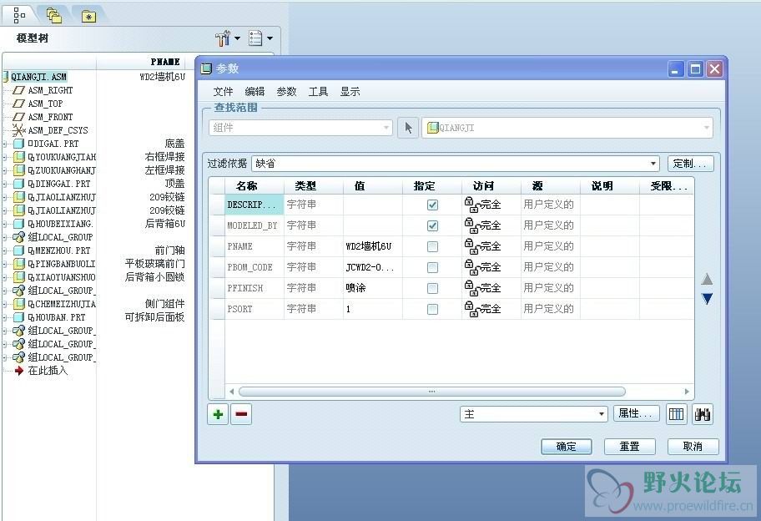Screen dimensions: 761x521
Task: Click the access lock icon in the PNAME row
Action: (x=471, y=245)
